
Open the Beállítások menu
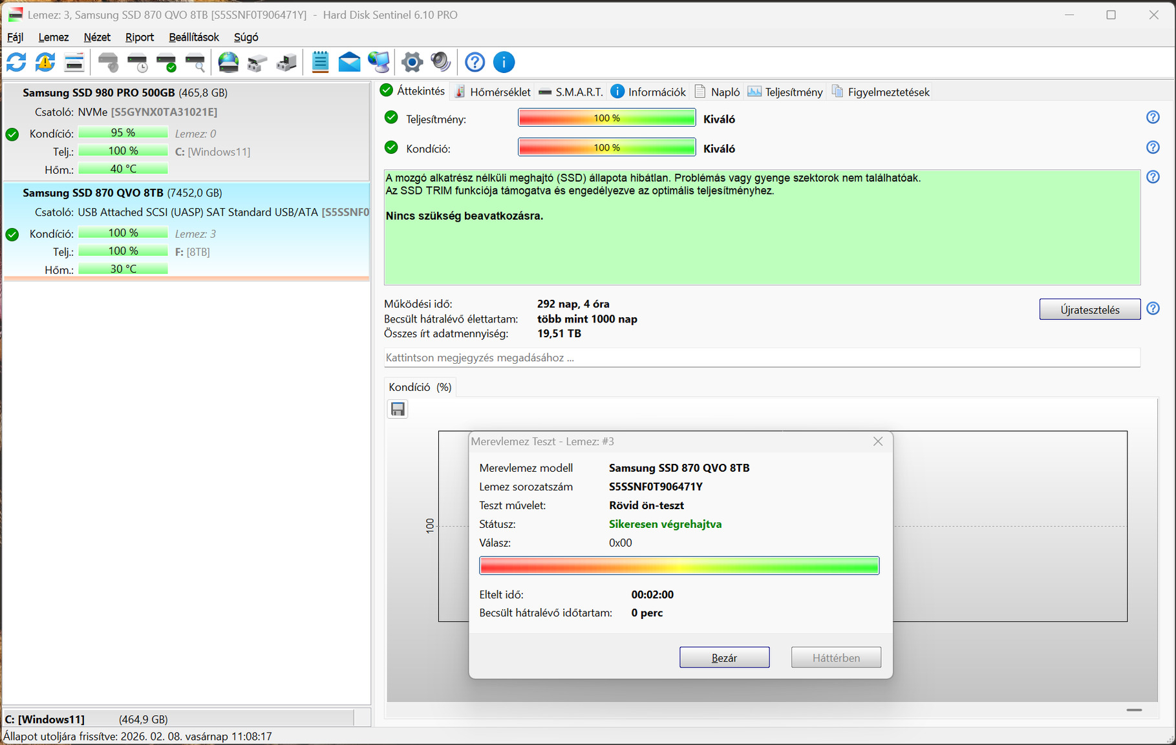point(194,37)
